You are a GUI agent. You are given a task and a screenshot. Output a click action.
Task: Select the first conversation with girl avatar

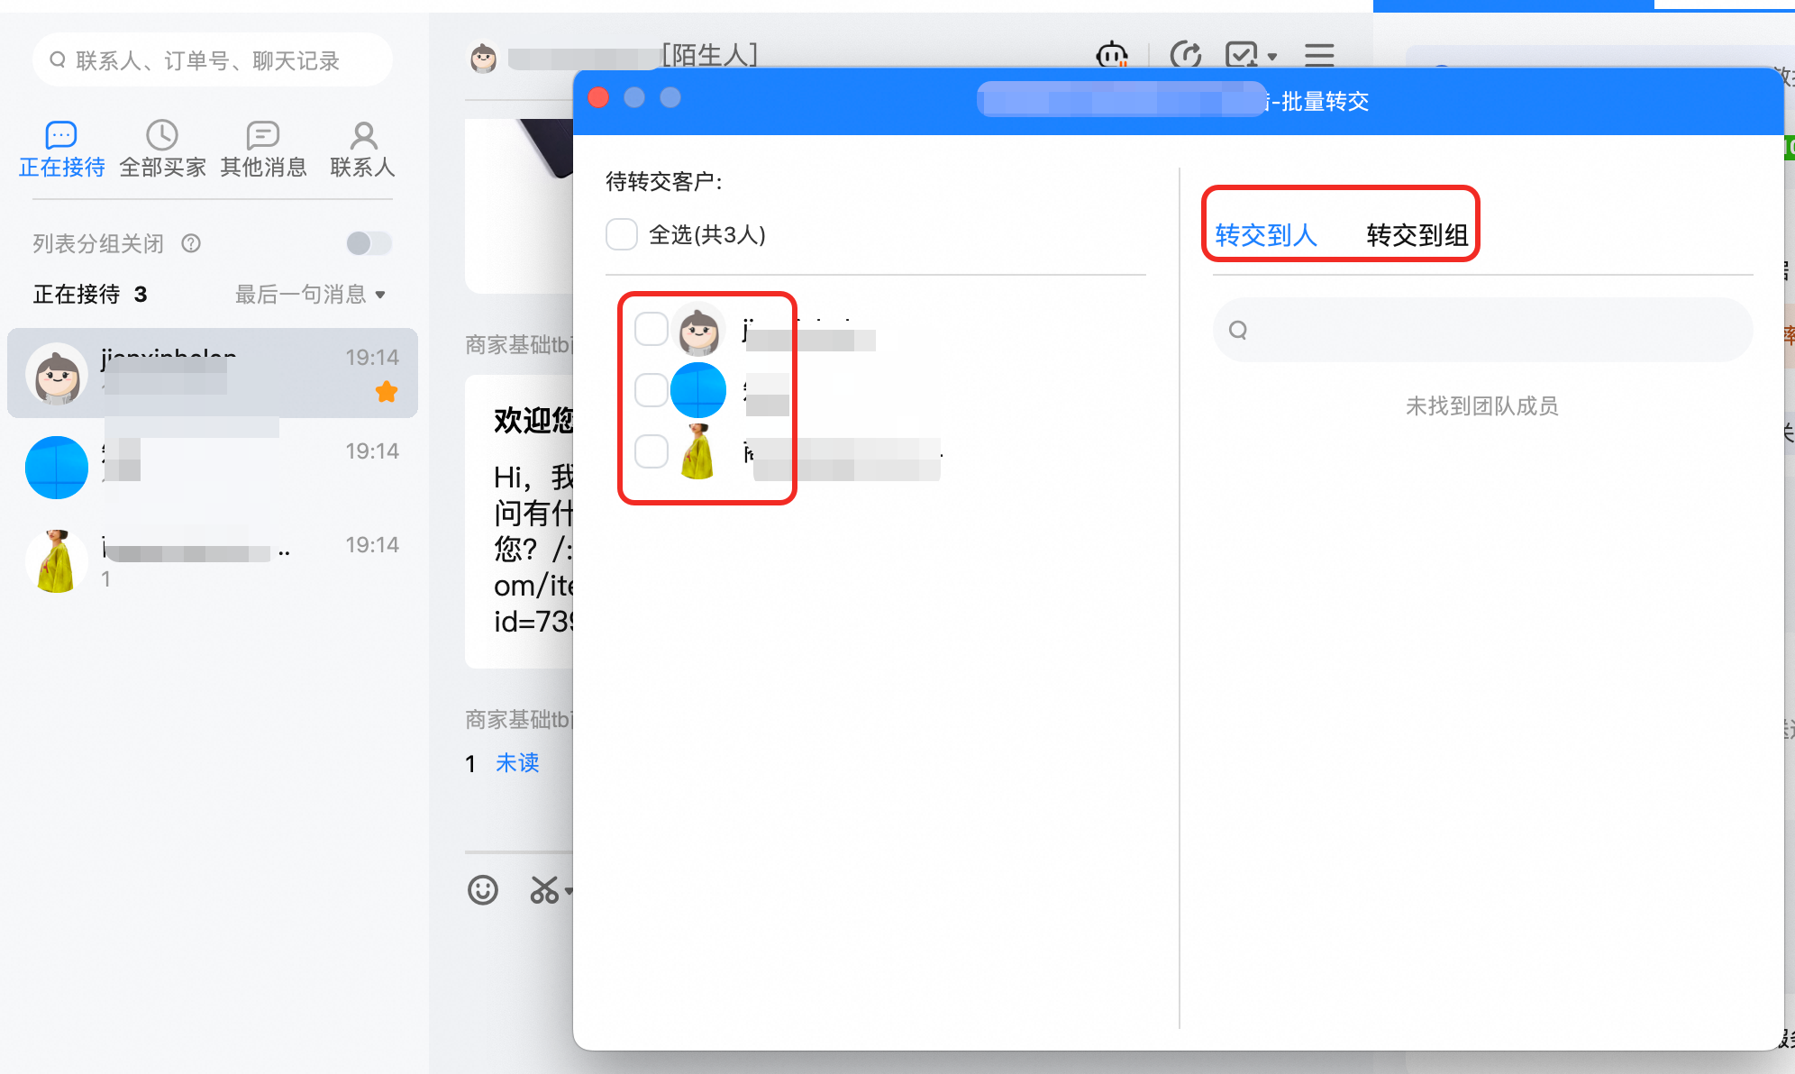213,373
